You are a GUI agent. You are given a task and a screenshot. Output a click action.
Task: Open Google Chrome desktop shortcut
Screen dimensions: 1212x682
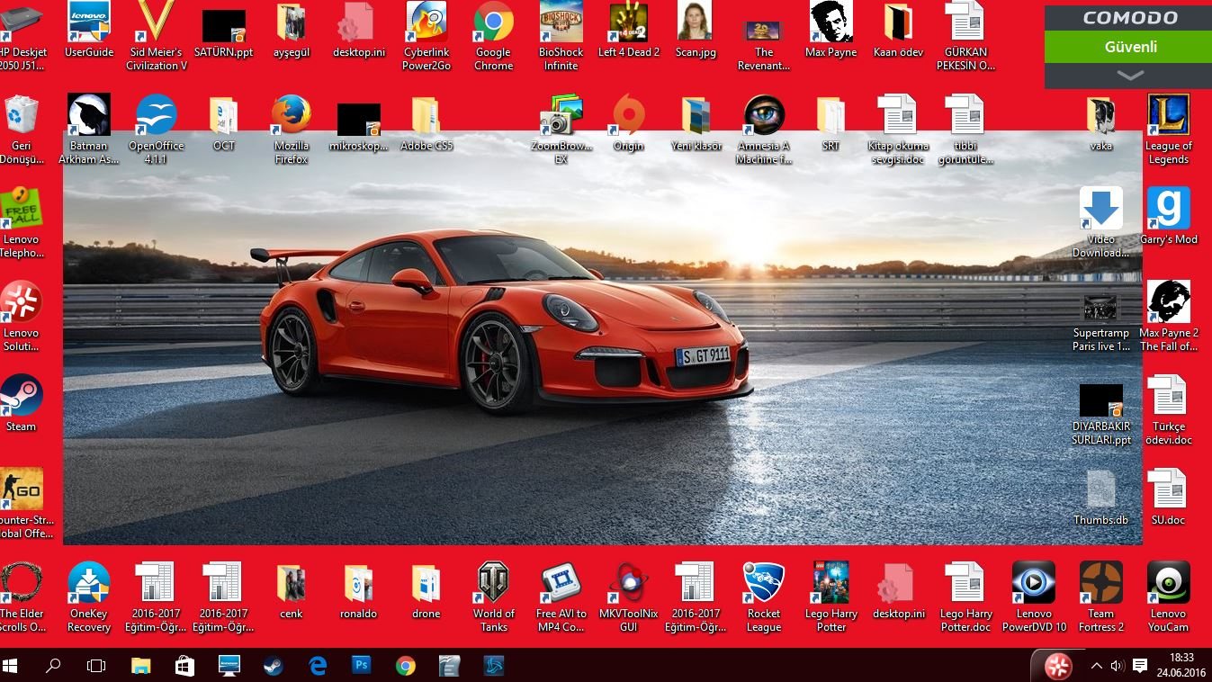point(494,36)
